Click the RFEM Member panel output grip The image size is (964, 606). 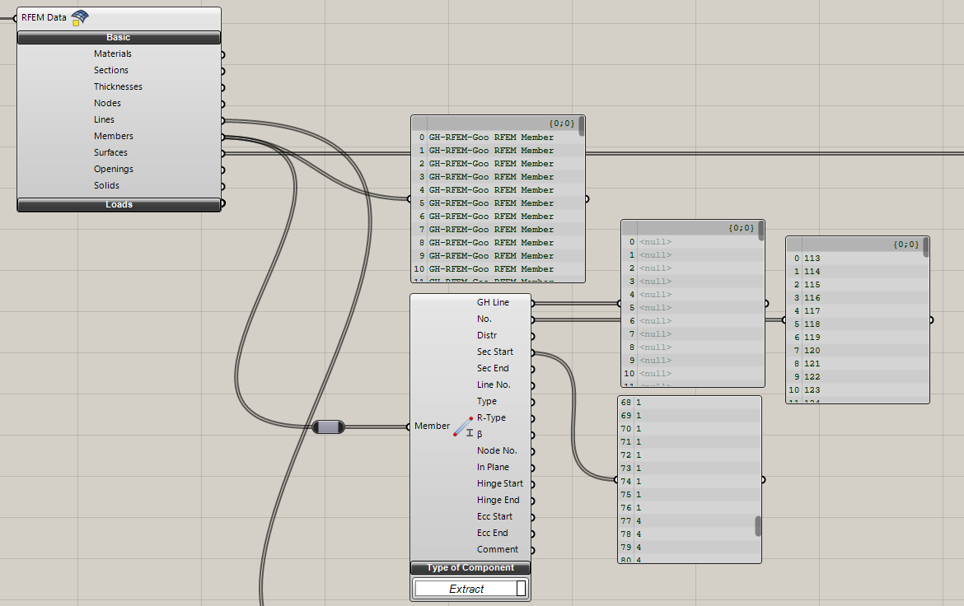(x=587, y=199)
